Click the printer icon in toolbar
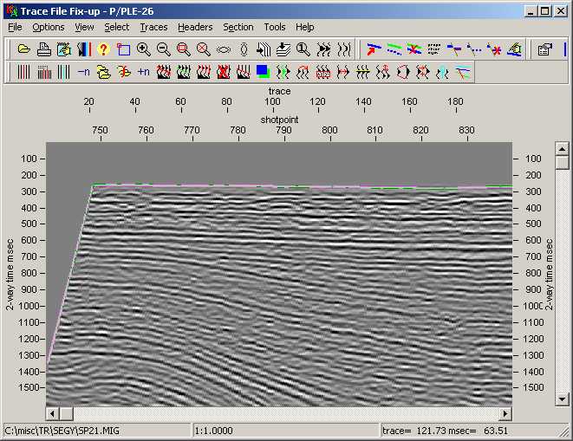Image resolution: width=573 pixels, height=441 pixels. (43, 49)
